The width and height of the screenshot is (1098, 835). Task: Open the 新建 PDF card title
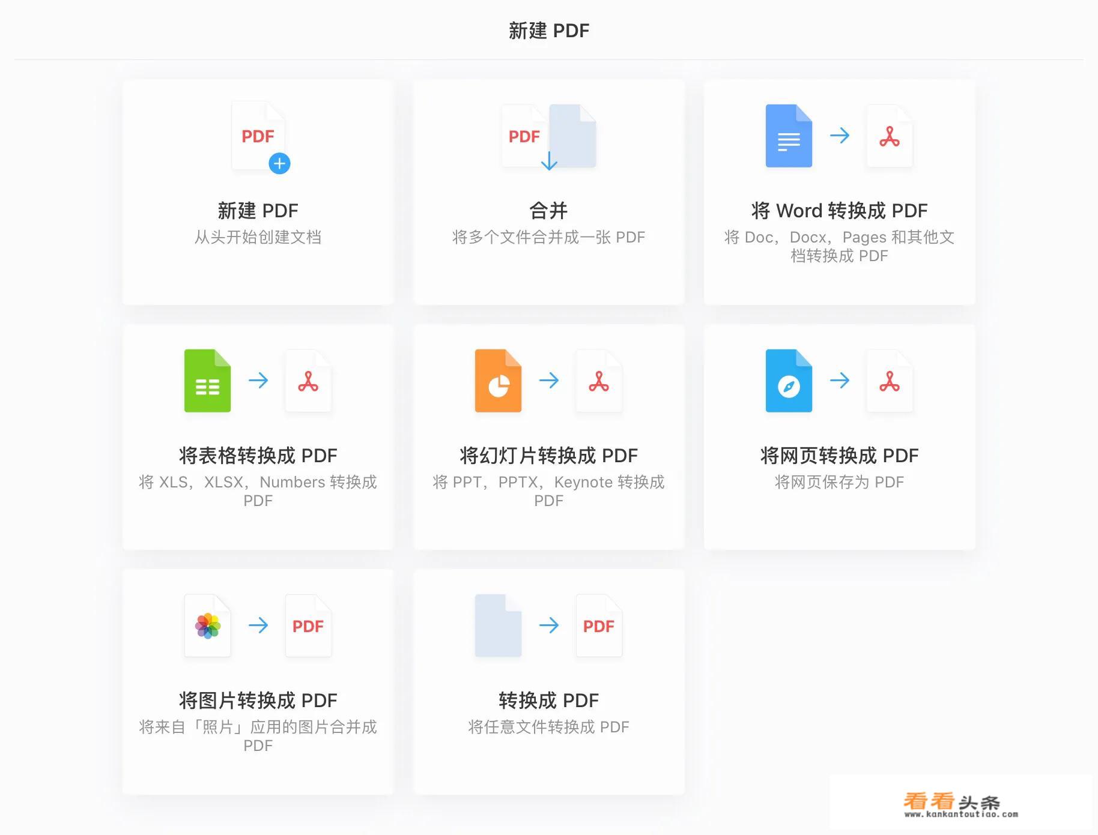(258, 211)
